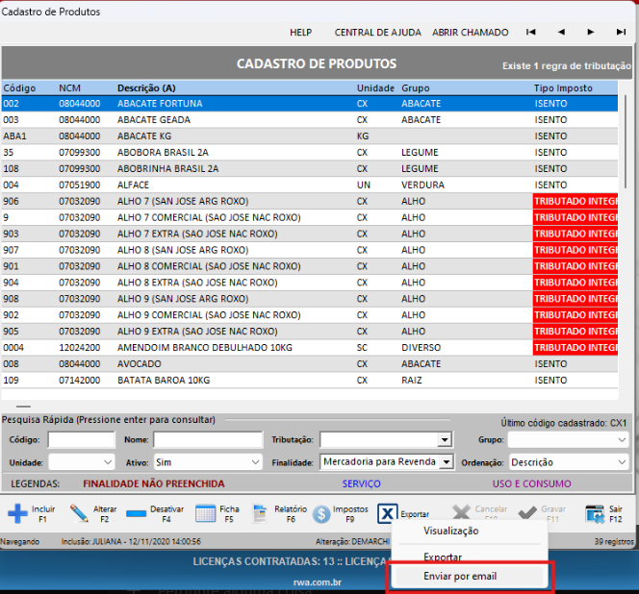Open the Relatório report icon

click(260, 512)
